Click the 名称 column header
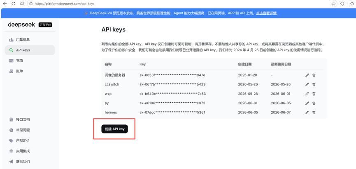 [x=108, y=64]
